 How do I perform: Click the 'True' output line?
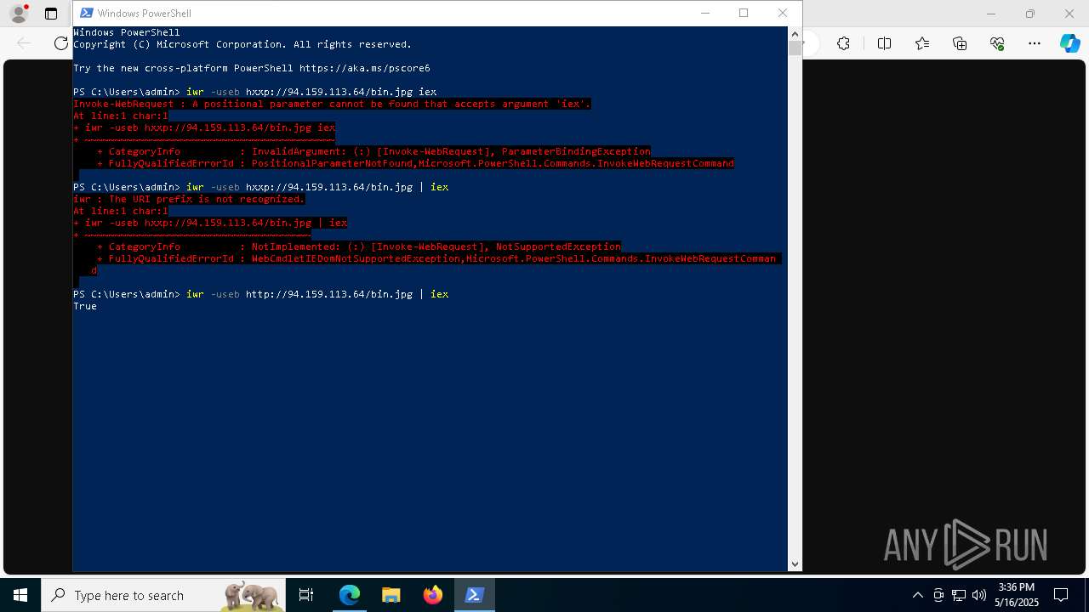(85, 306)
